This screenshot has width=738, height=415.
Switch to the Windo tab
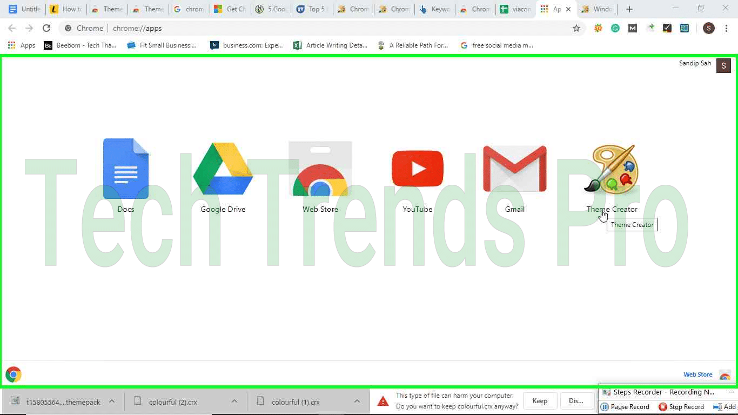coord(598,9)
